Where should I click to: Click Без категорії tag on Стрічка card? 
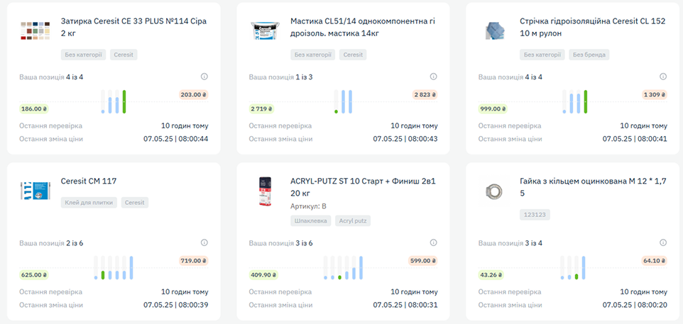[x=542, y=55]
